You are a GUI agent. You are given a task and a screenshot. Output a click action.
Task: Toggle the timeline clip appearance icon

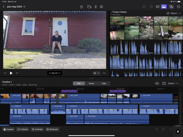point(164,83)
